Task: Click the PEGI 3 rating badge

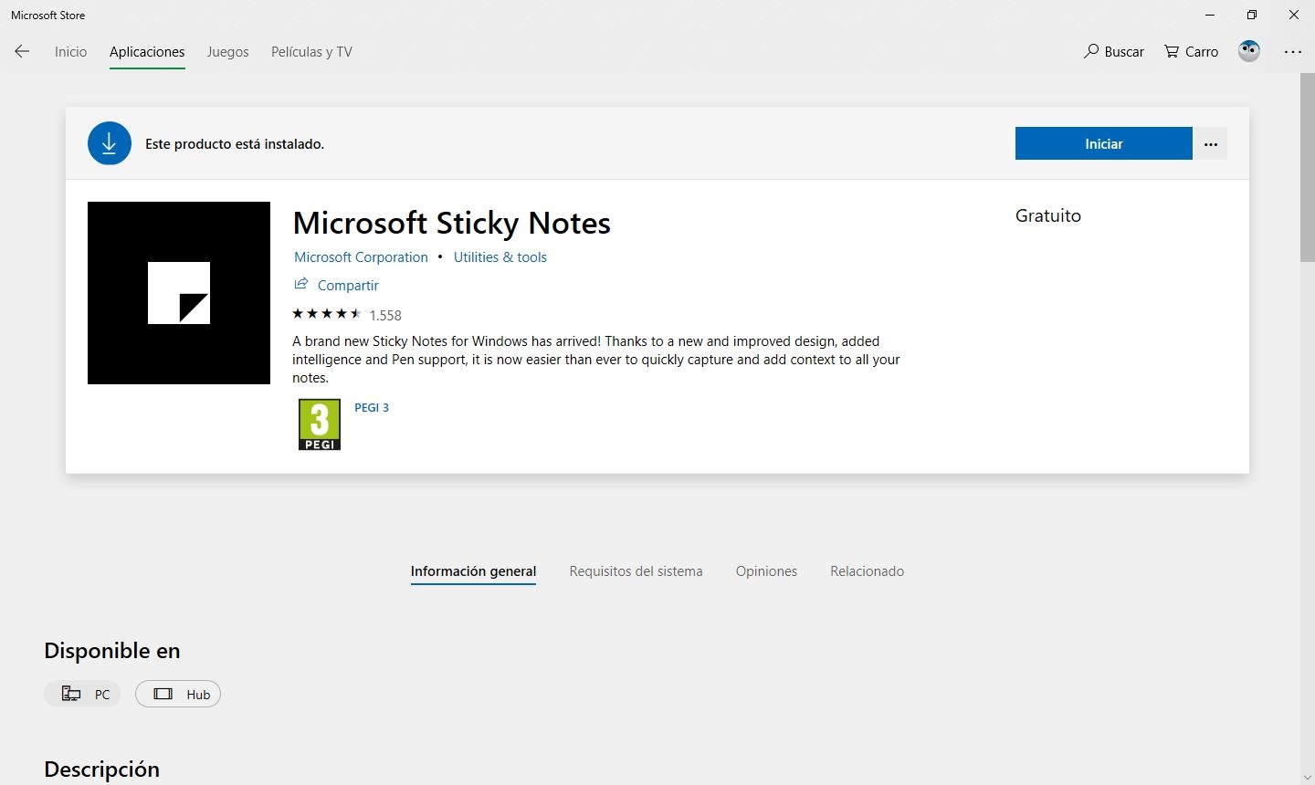Action: [320, 424]
